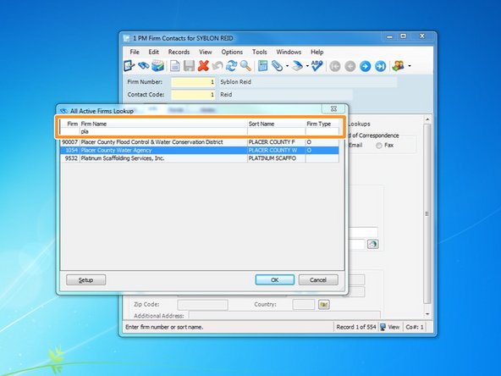The height and width of the screenshot is (376, 501).
Task: Open the View menu
Action: pyautogui.click(x=206, y=52)
